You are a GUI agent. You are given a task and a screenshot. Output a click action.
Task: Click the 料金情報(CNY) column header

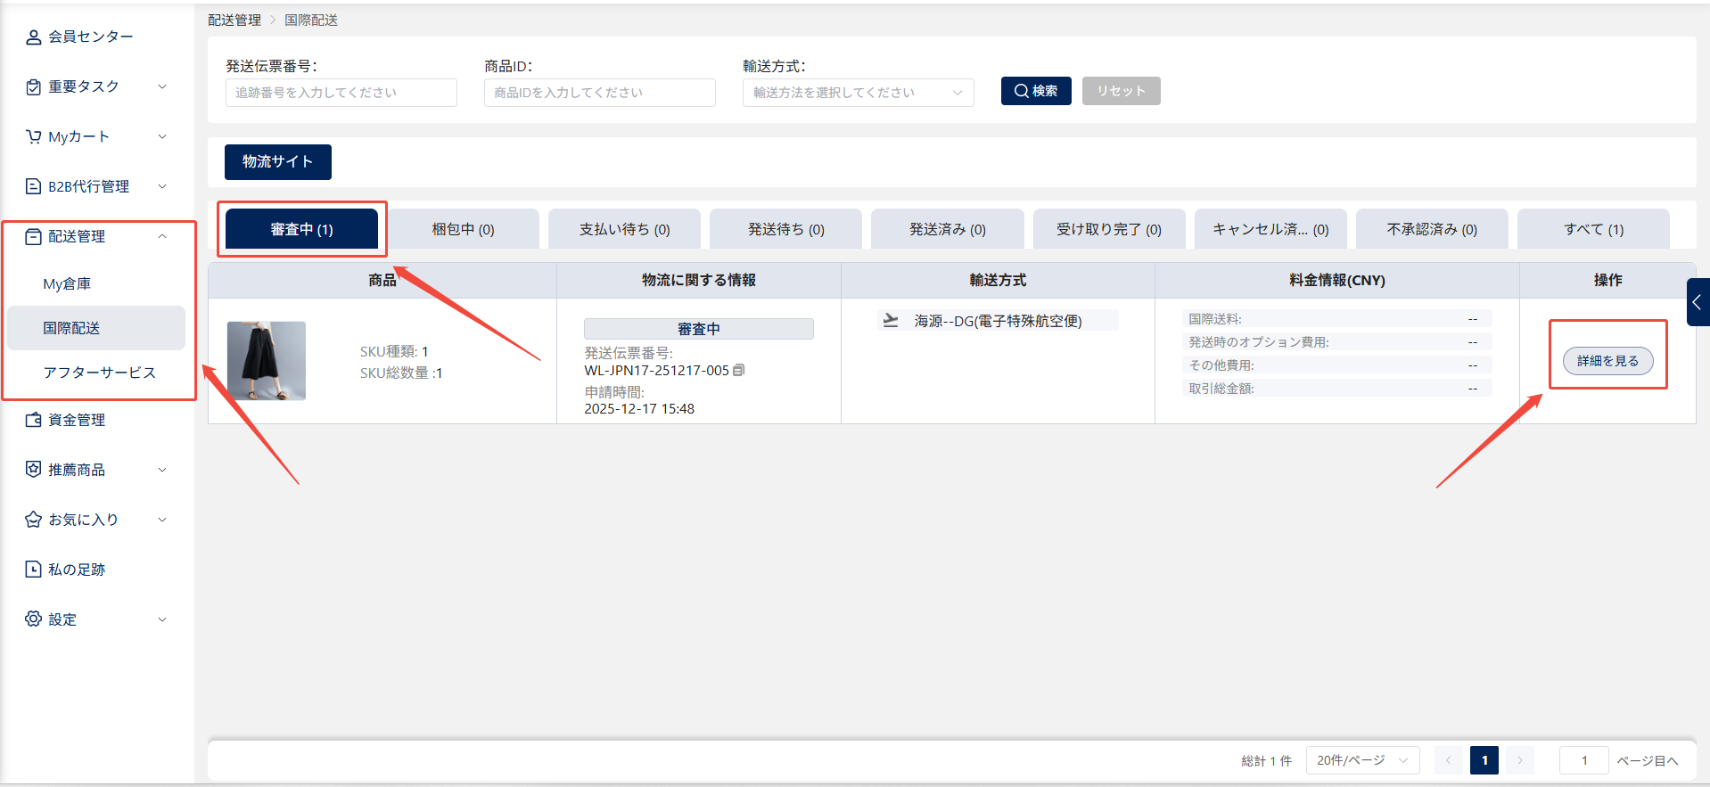click(1337, 280)
